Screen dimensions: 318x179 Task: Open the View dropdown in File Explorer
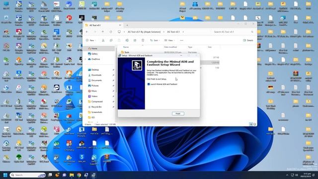[169, 40]
